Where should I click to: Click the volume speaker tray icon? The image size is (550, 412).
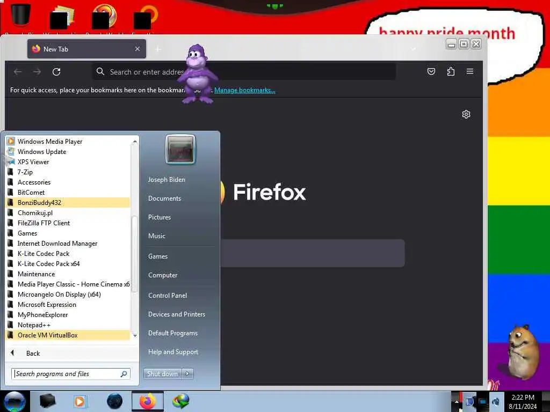[x=495, y=402]
